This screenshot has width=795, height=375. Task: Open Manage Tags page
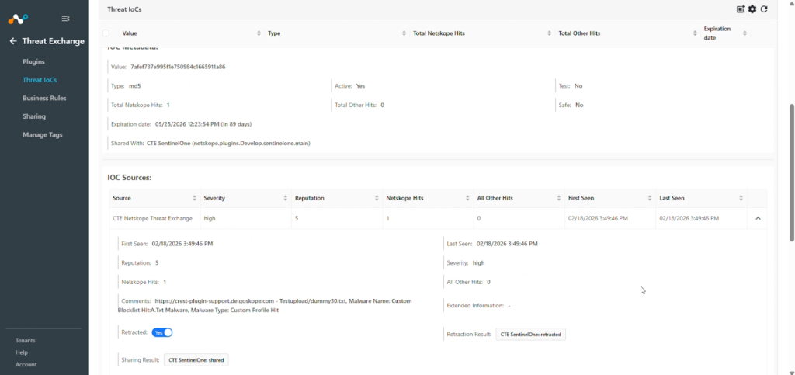point(43,135)
